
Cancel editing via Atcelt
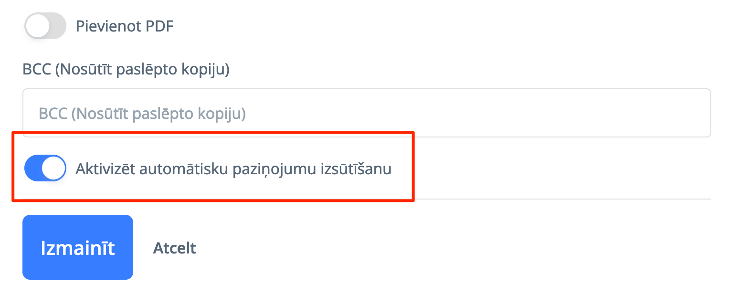(174, 248)
